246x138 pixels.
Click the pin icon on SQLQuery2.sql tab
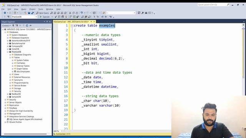pos(91,21)
